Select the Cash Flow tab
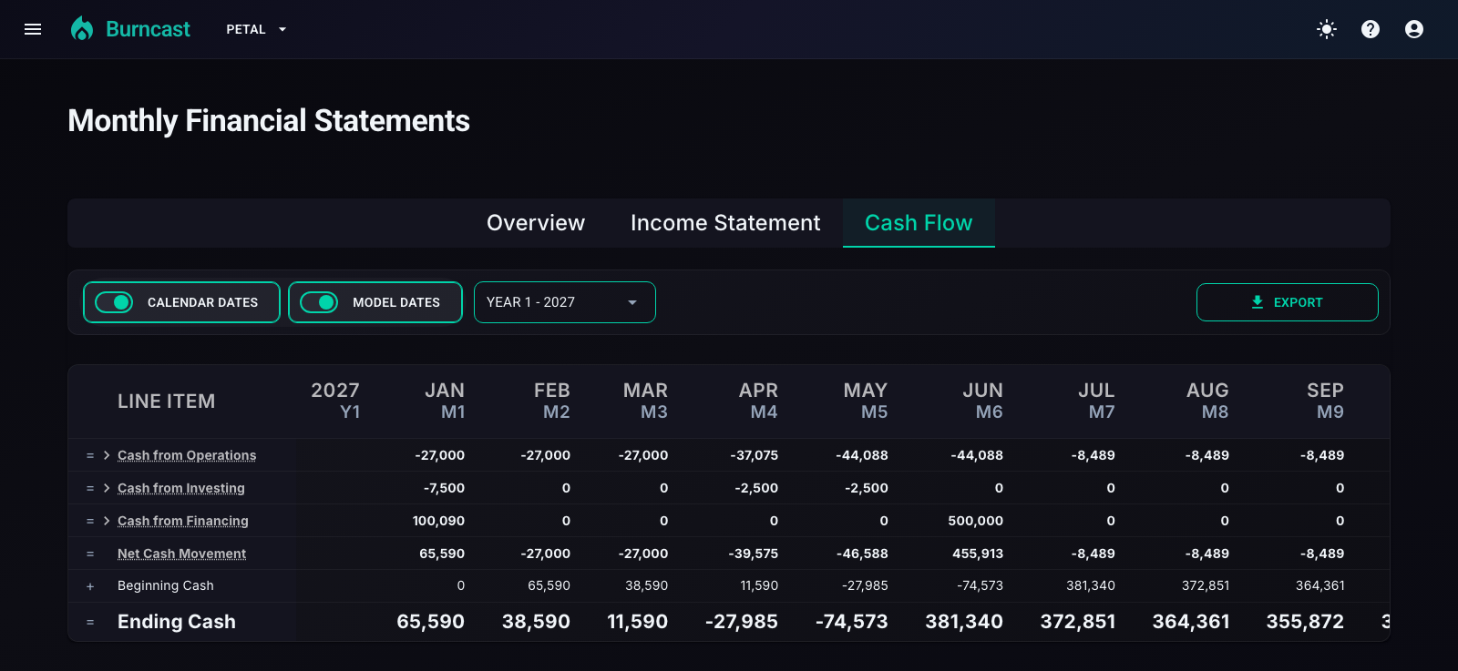Image resolution: width=1458 pixels, height=671 pixels. [919, 223]
